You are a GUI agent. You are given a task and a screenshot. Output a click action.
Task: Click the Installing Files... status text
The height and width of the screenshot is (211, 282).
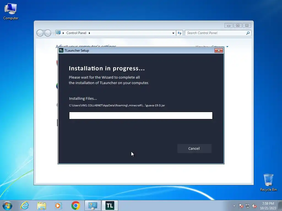(83, 99)
